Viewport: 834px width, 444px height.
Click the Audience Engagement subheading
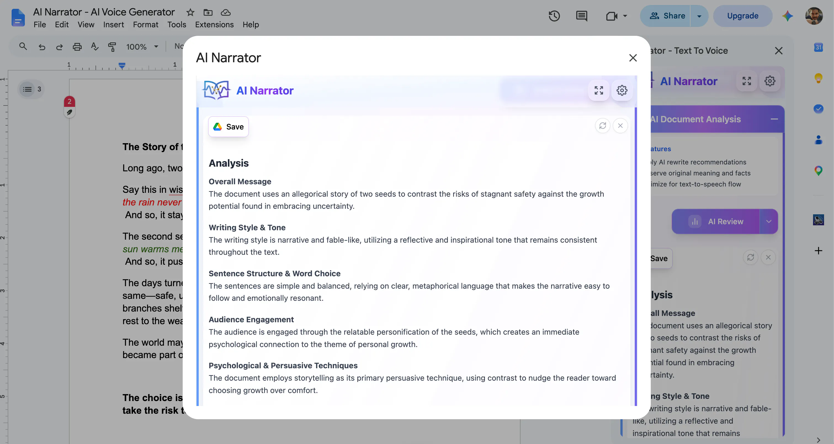pyautogui.click(x=251, y=320)
